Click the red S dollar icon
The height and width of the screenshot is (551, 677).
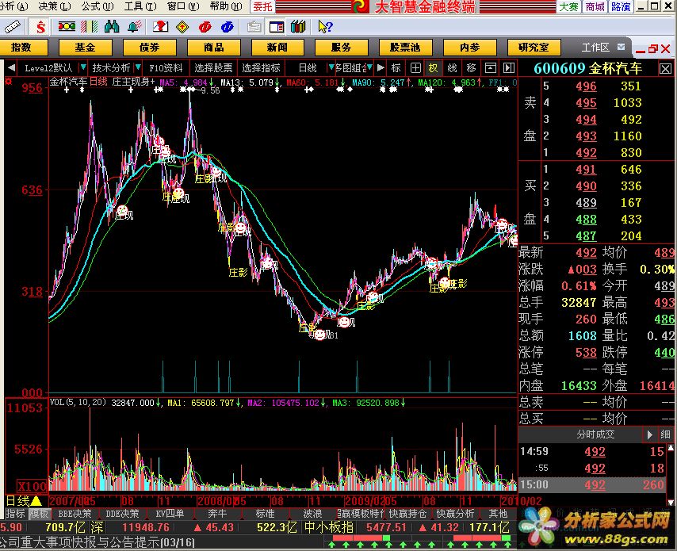pyautogui.click(x=40, y=27)
